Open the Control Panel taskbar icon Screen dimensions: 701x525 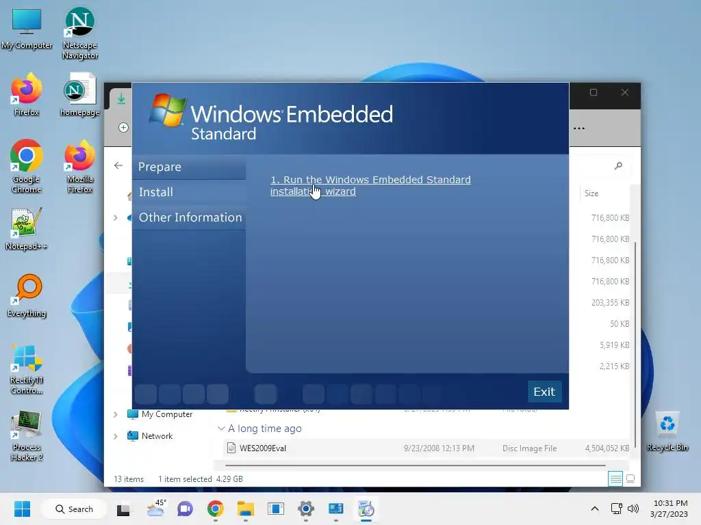[x=335, y=509]
